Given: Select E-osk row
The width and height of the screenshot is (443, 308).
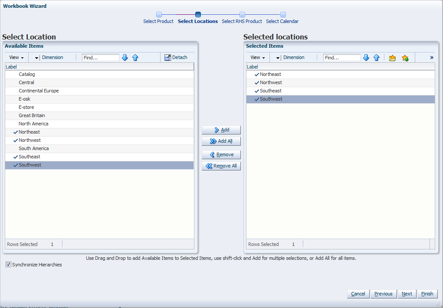Looking at the screenshot, I should point(99,99).
